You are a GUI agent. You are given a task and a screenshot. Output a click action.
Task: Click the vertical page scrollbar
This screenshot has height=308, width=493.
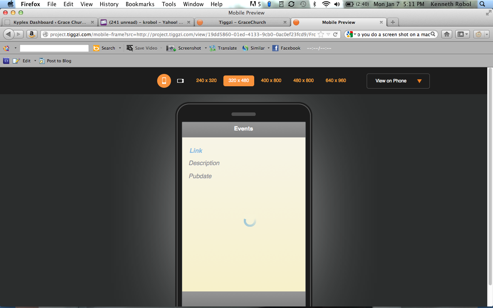point(490,177)
